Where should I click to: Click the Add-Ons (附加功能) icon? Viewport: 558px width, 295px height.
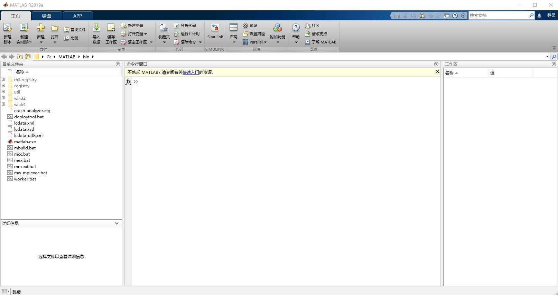click(x=278, y=28)
